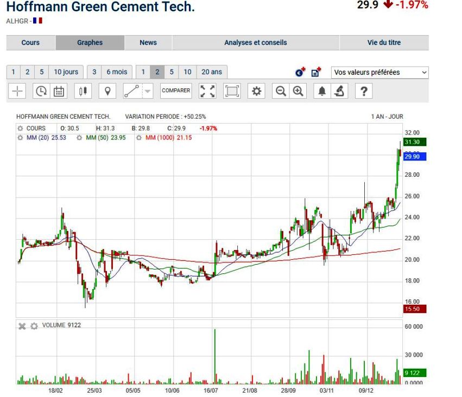Screen dimensions: 462x397
Task: Click the 1 AN - JOUR label
Action: 387,117
